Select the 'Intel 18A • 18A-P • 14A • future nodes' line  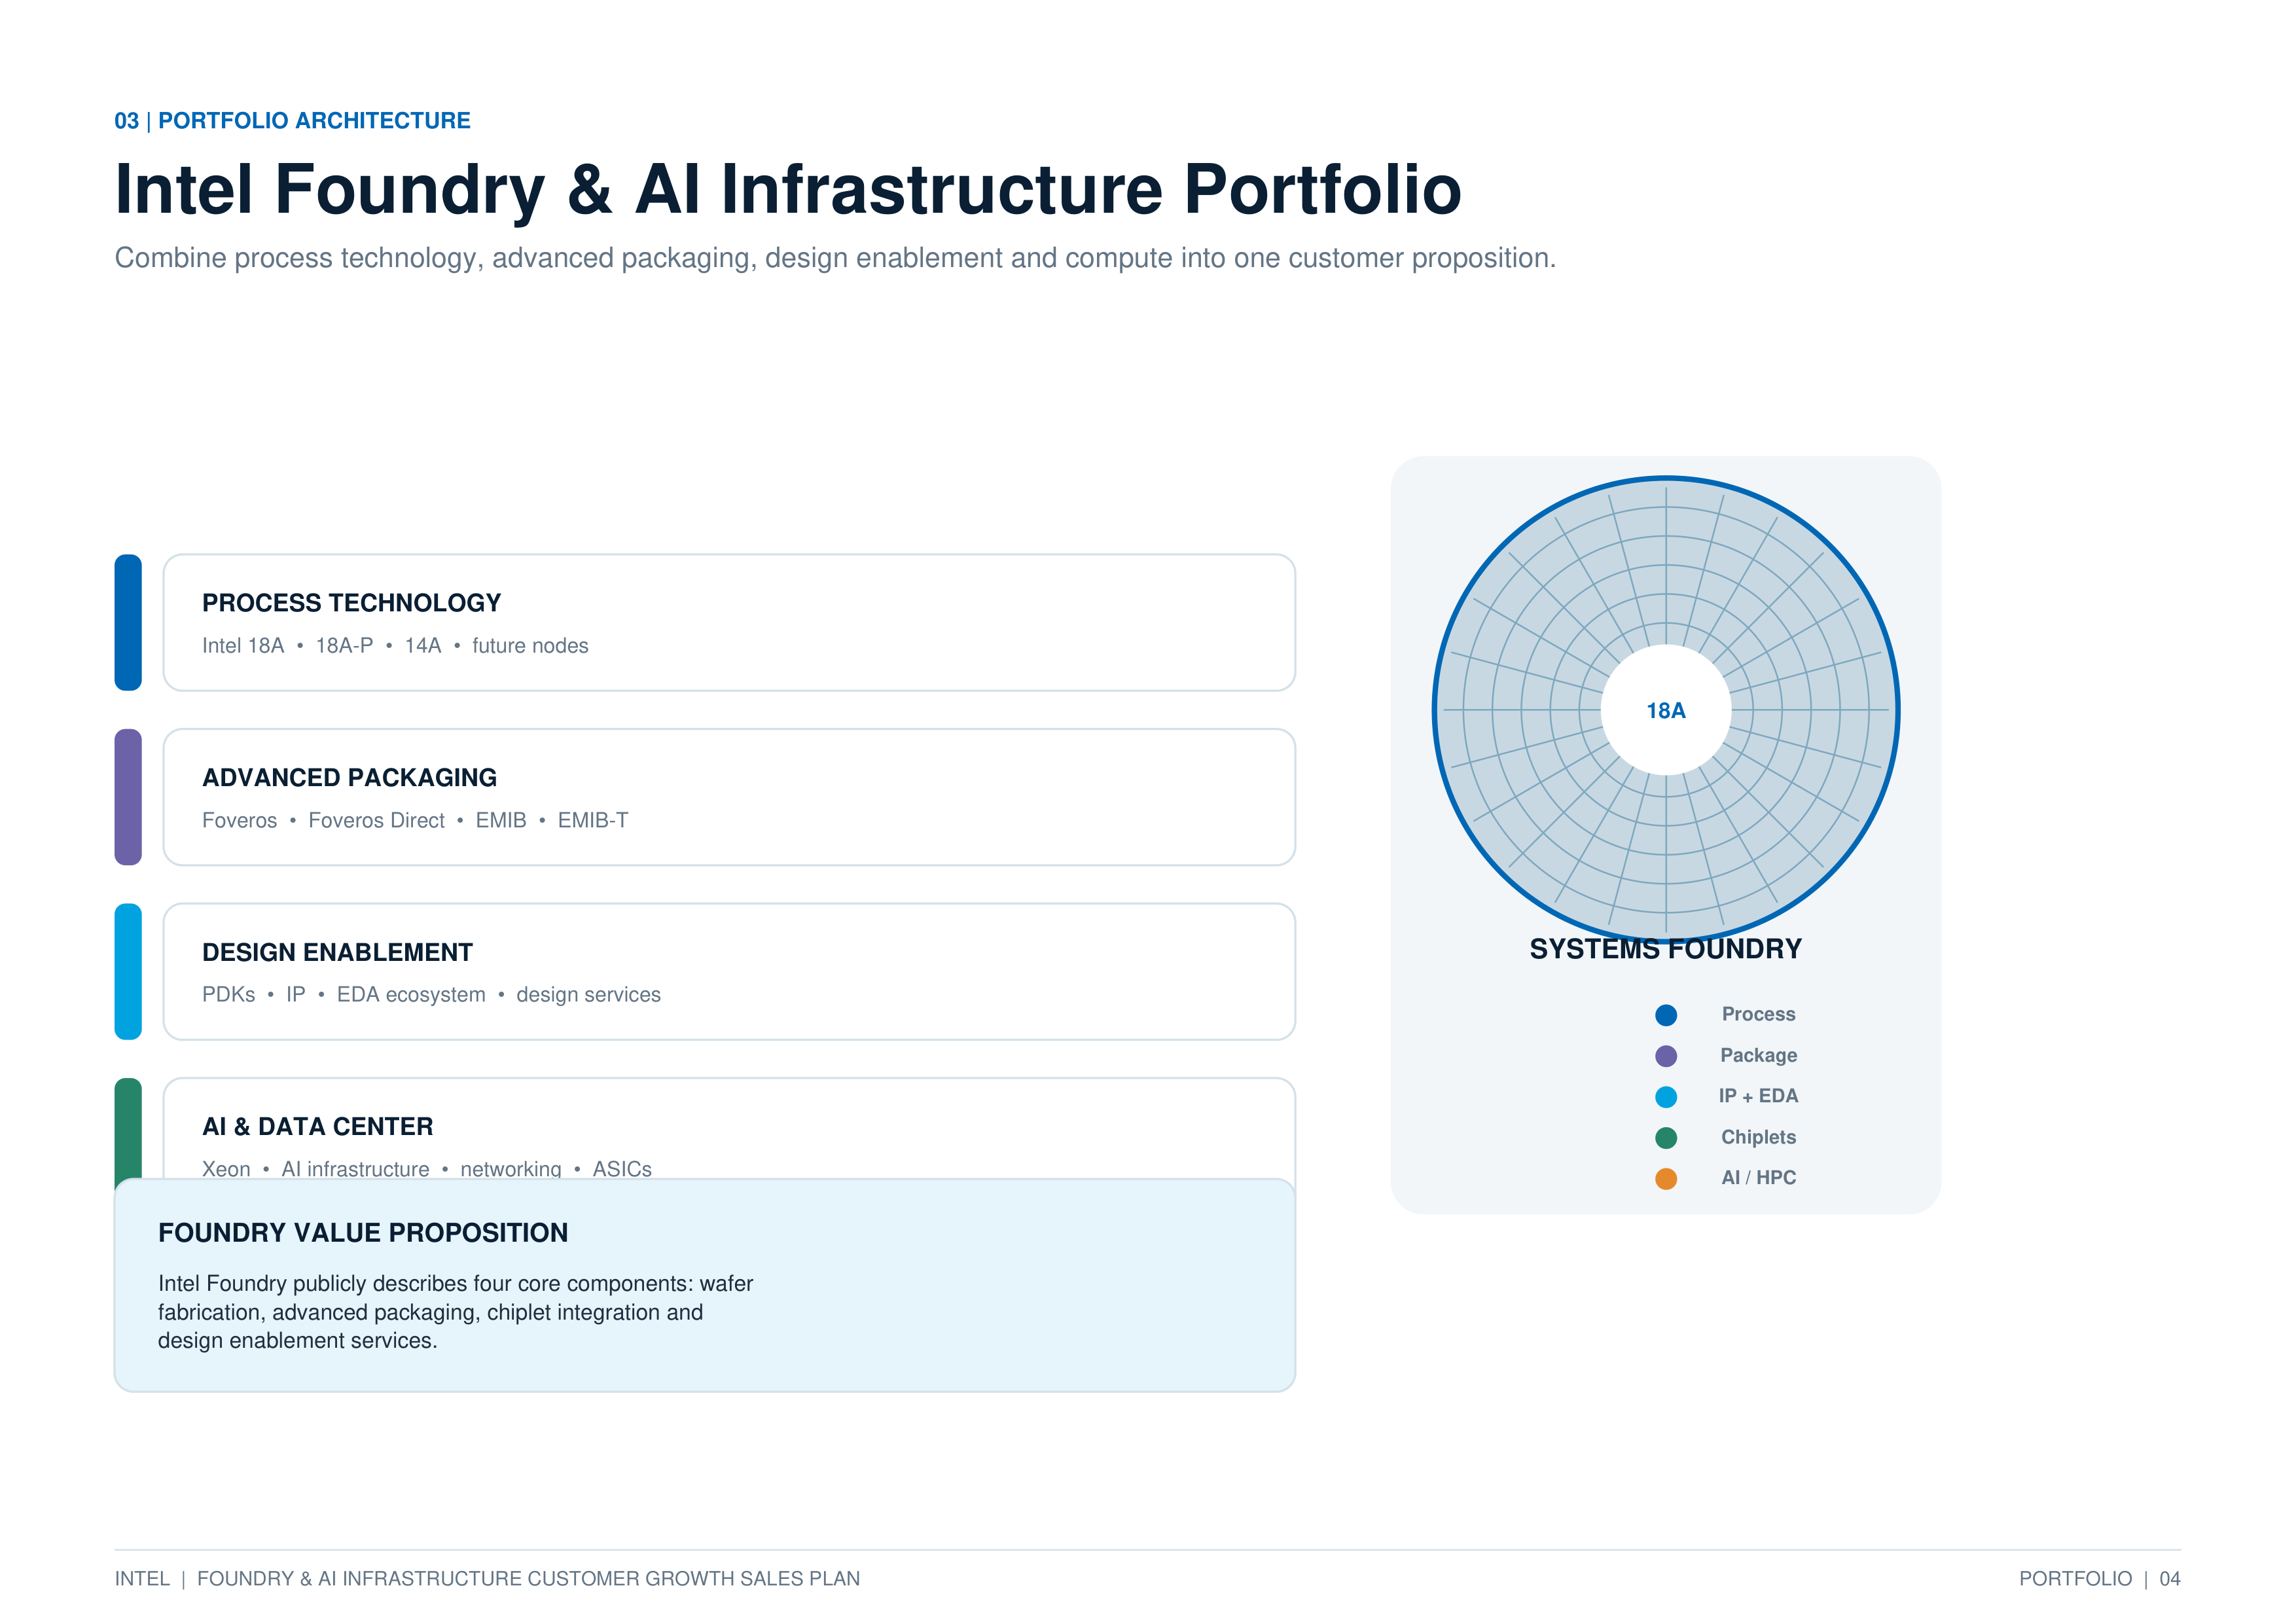click(x=395, y=646)
